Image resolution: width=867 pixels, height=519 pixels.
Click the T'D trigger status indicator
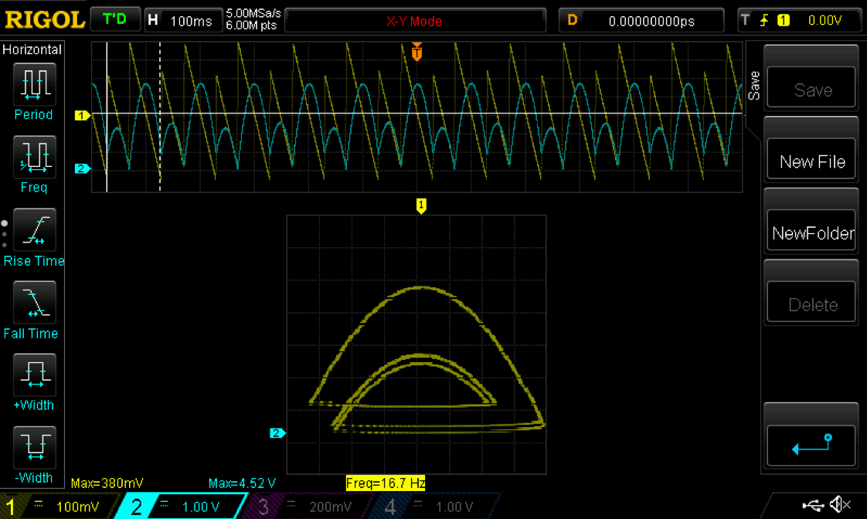(114, 19)
